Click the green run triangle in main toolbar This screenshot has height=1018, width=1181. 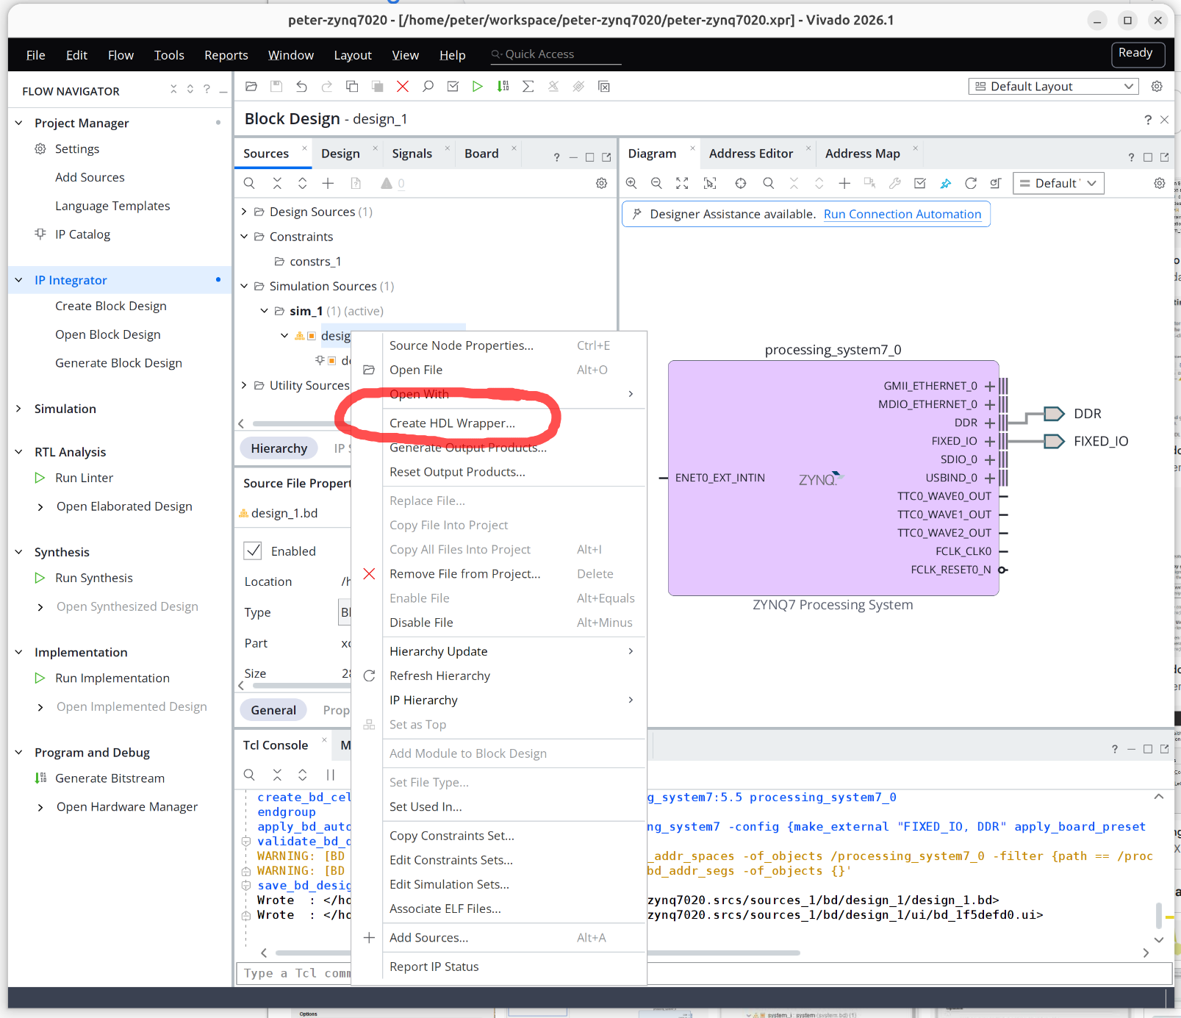(x=478, y=87)
